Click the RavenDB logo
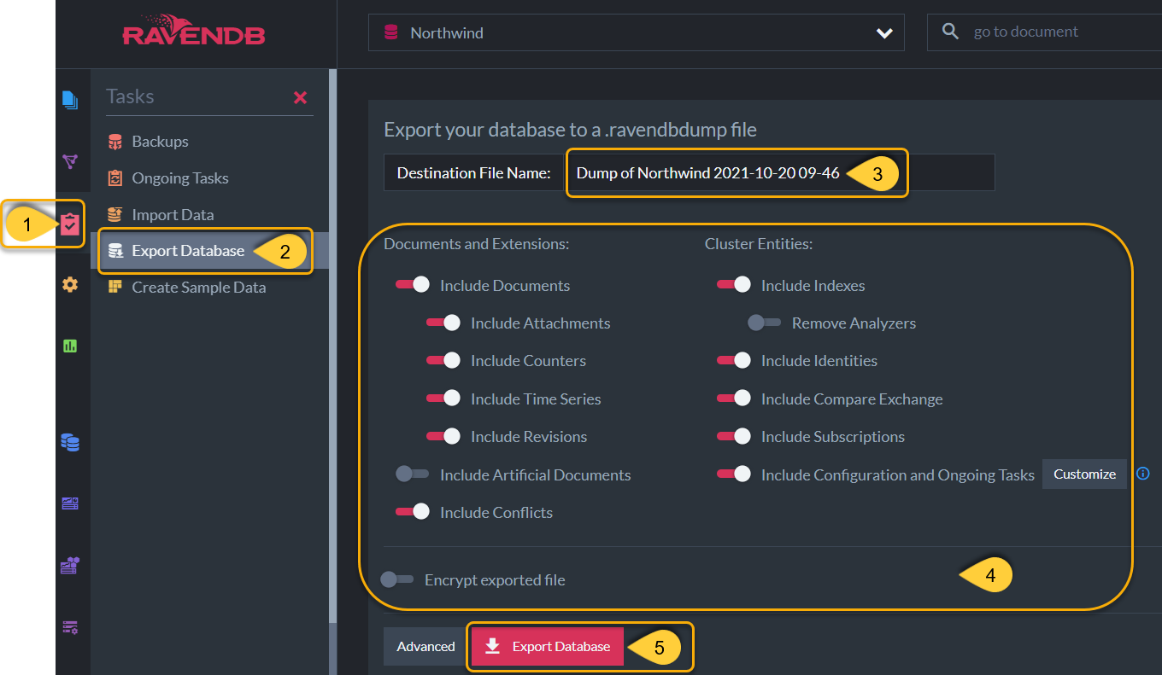The height and width of the screenshot is (675, 1162). (193, 29)
